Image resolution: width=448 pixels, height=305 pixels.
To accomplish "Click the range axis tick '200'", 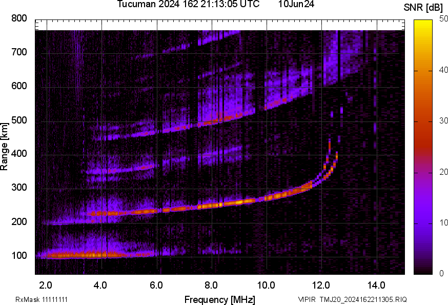I will point(19,222).
